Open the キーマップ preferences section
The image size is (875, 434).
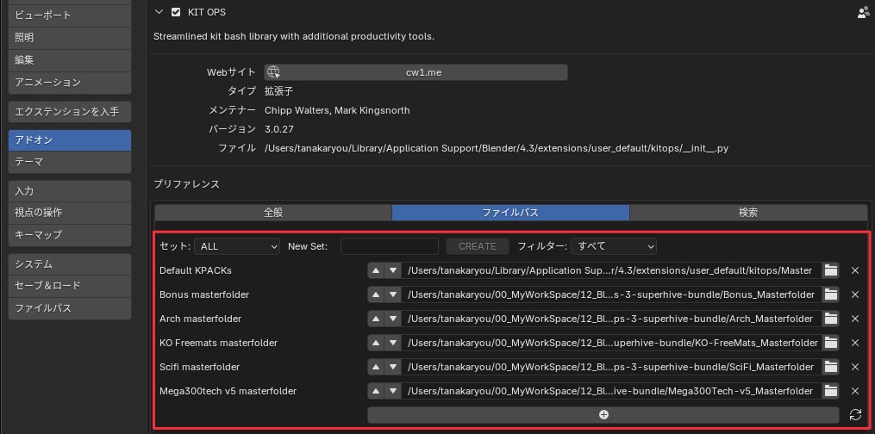(70, 234)
